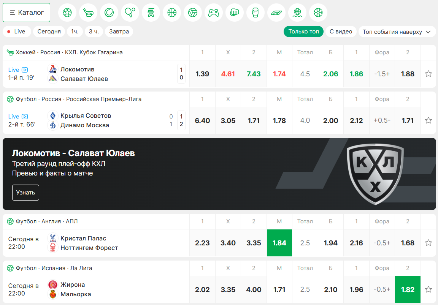This screenshot has height=305, width=438.
Task: Click the '2-й т. 66′' match time
Action: coord(22,125)
